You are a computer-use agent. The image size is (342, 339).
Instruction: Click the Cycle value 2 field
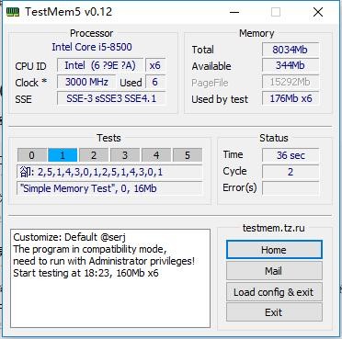(291, 172)
